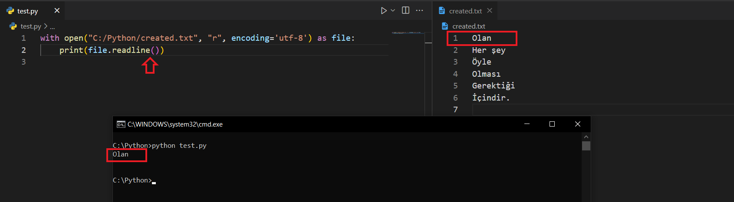Click the created.txt breadcrumb item
The image size is (734, 202).
[x=468, y=26]
